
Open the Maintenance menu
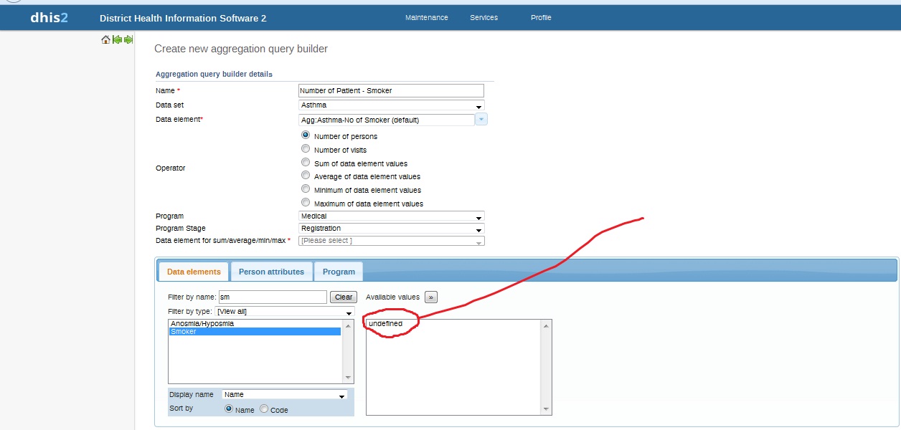(x=426, y=18)
